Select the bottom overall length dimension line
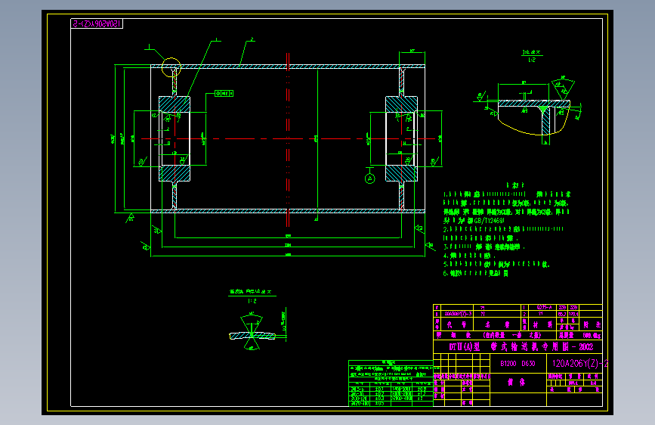The height and width of the screenshot is (425, 655). 288,256
